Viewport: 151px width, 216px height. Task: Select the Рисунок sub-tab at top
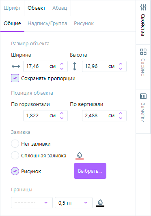[x=84, y=23]
